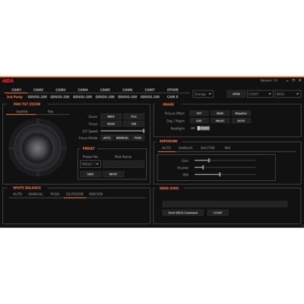
Task: Click the joystick right direction marker
Action: 65,148
